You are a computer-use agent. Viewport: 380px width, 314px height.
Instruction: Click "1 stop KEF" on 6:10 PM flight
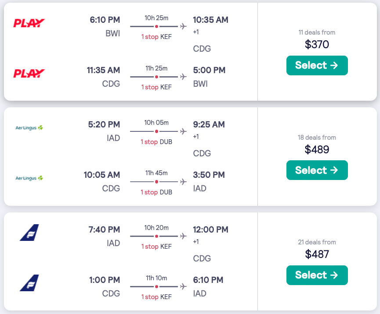(x=156, y=37)
